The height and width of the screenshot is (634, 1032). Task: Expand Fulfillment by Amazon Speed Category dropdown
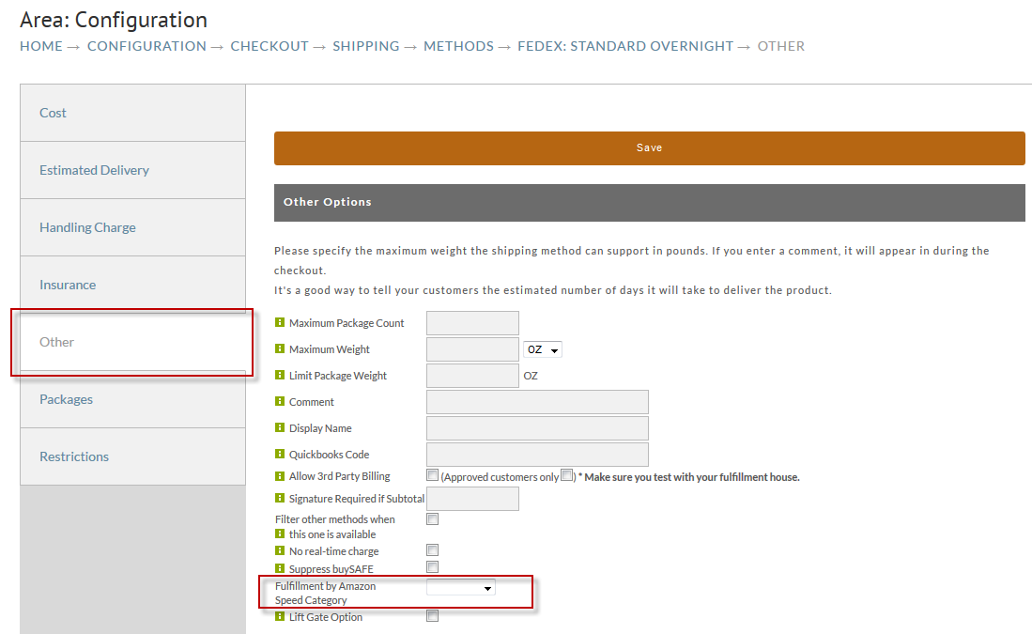pos(461,588)
